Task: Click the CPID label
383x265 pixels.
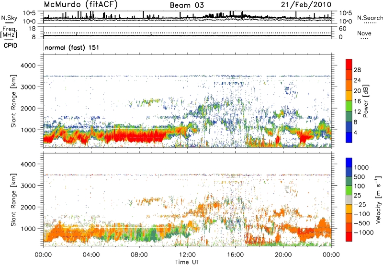Action: coord(11,45)
